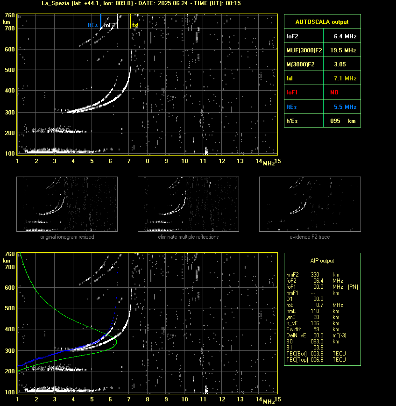Select the AIP foF2 06.4 MHz entry
Viewport: 396px width, 406px height.
click(x=315, y=281)
